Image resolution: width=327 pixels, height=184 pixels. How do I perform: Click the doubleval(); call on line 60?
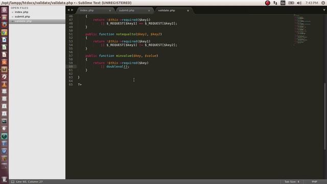coord(118,66)
